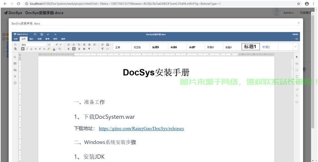Apply the yellow highlight color
This screenshot has height=162, width=318.
tap(49, 49)
